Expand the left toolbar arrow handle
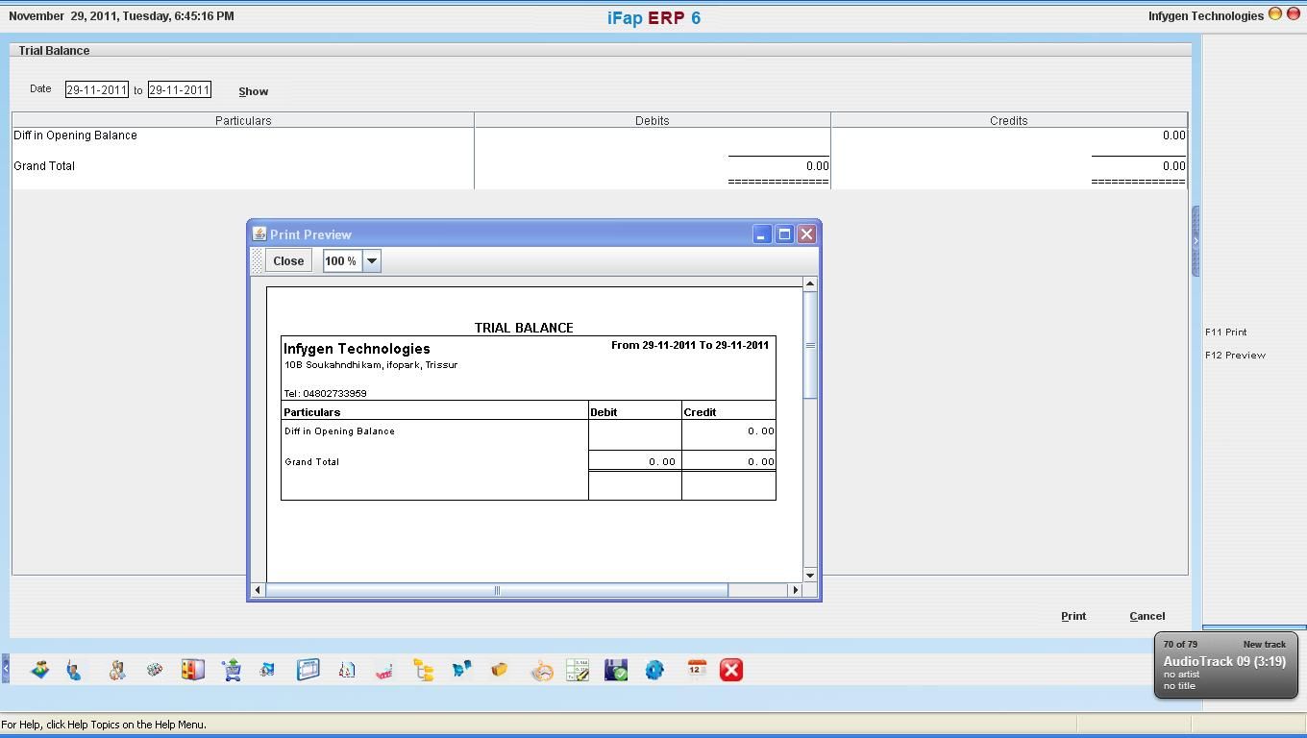1307x738 pixels. click(x=5, y=668)
